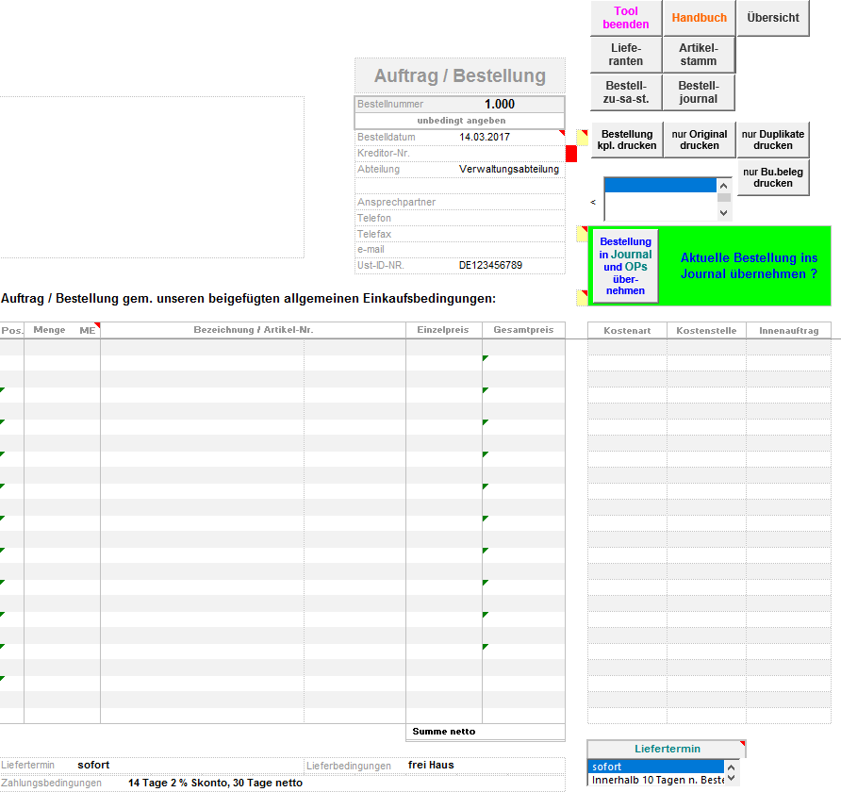Click the red marker beside Kreditor-Nr.
This screenshot has width=841, height=792.
[x=570, y=154]
